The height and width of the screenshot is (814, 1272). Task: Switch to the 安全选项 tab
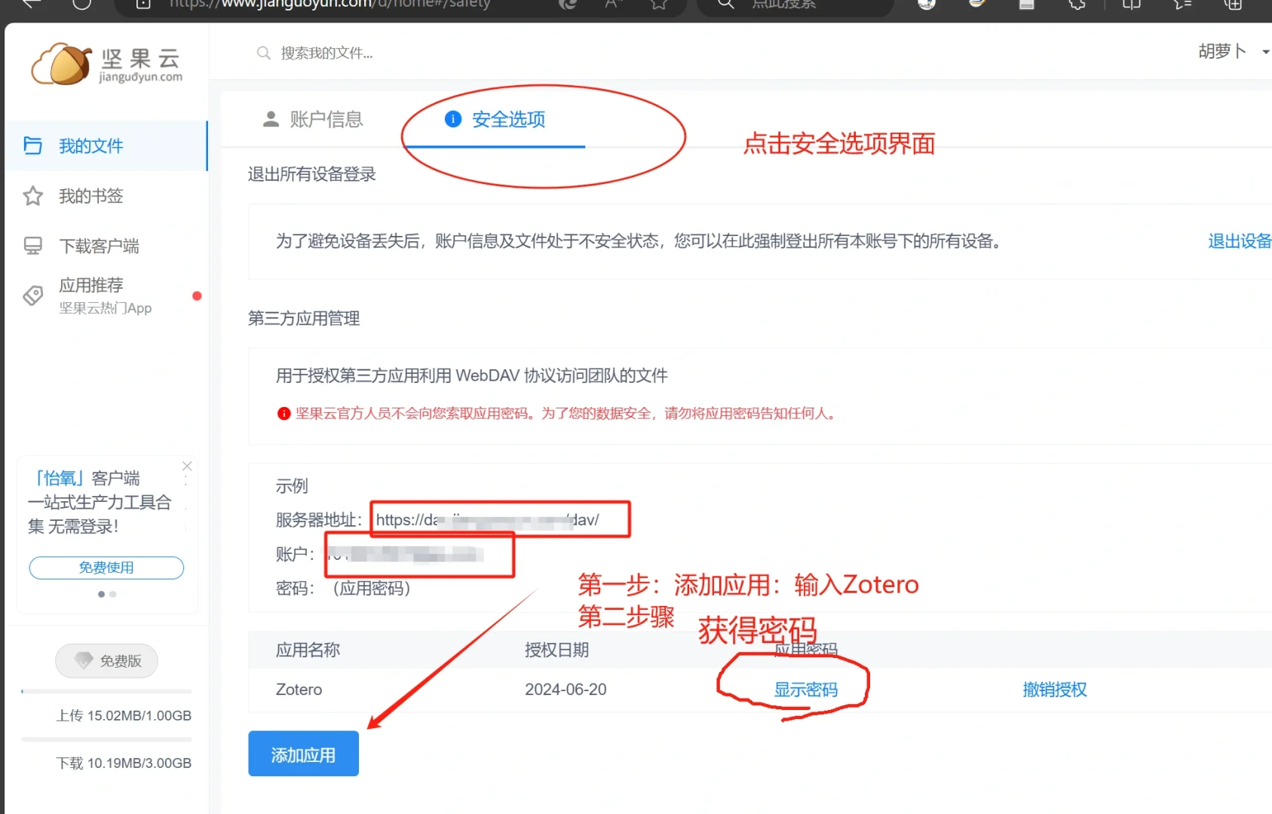coord(508,119)
